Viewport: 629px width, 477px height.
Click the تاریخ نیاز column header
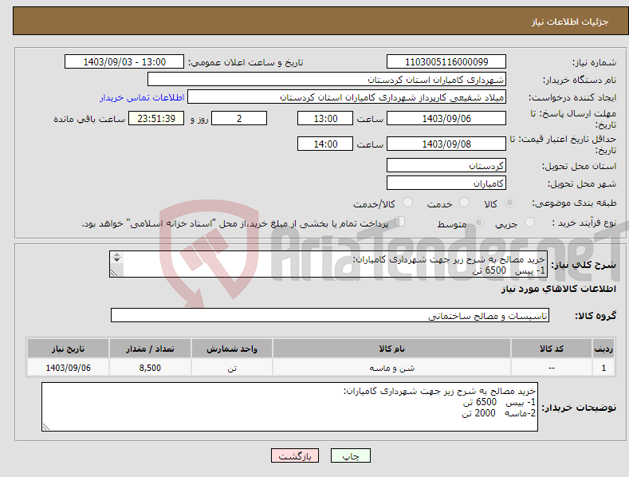pos(69,349)
